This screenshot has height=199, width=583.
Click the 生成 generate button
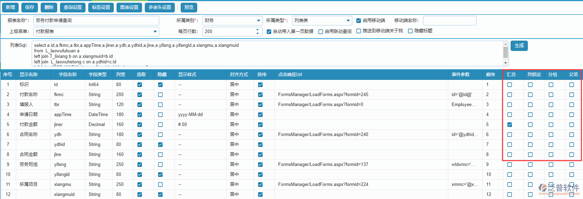click(519, 45)
